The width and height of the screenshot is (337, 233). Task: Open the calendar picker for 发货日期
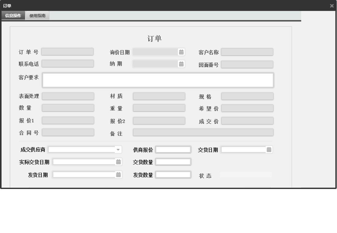(118, 174)
